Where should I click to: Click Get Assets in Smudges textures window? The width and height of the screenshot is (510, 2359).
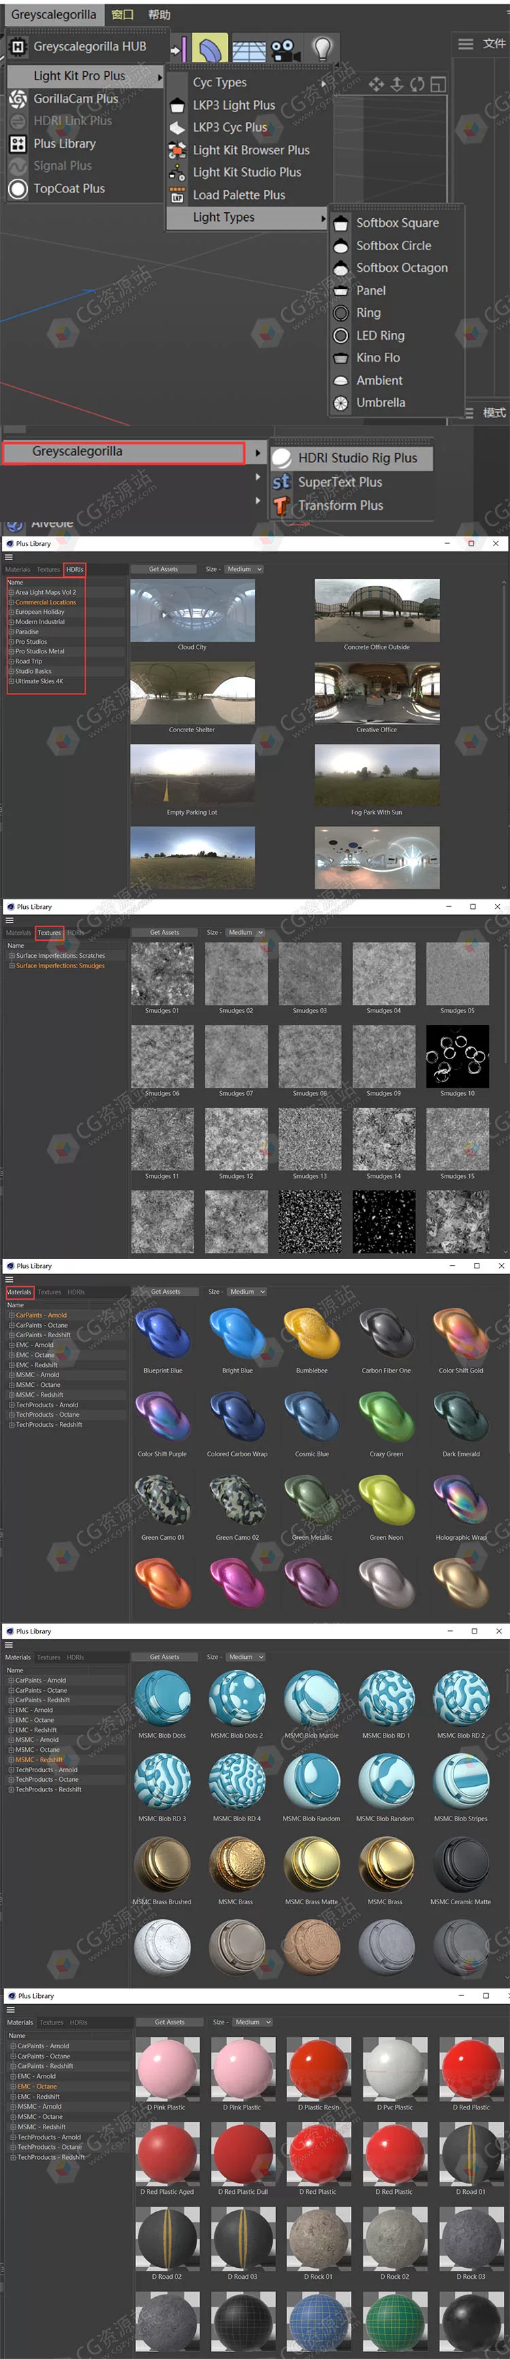[164, 933]
